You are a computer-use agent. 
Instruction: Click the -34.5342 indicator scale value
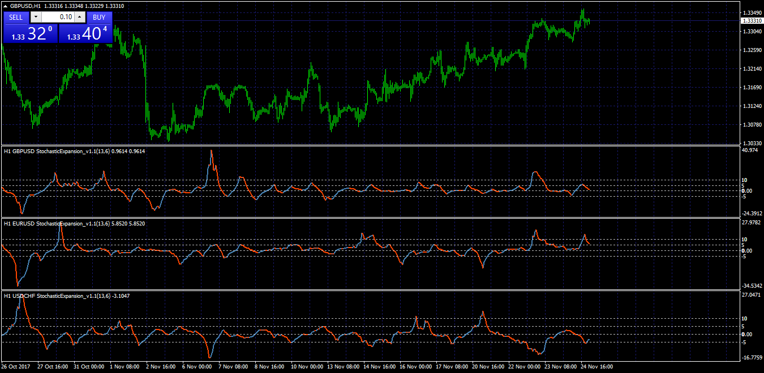point(751,286)
